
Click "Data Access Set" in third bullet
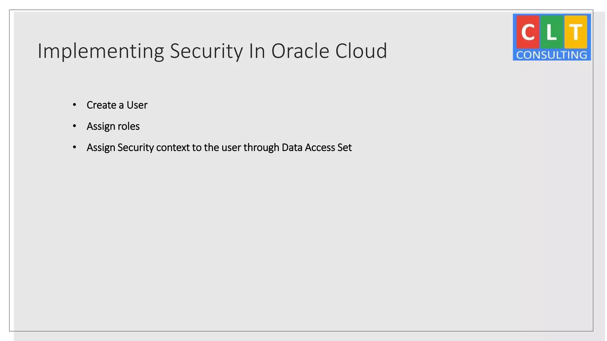pos(317,147)
